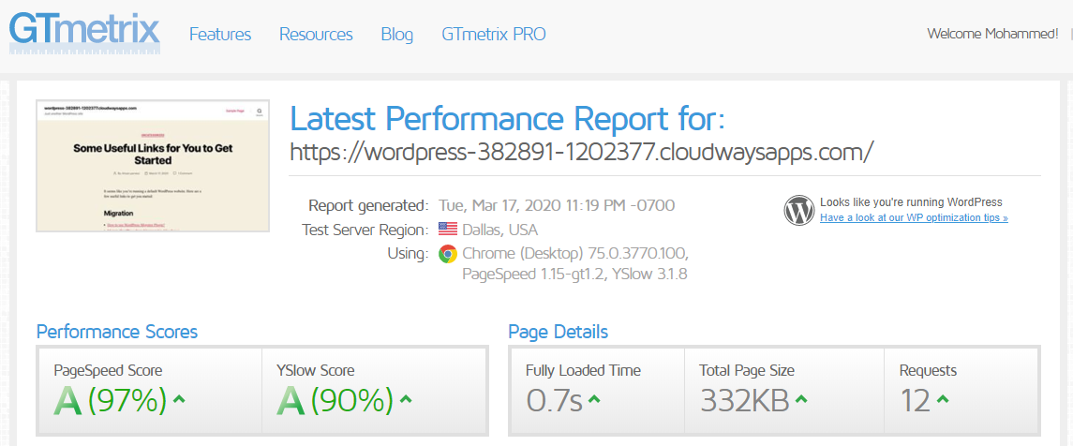This screenshot has width=1073, height=446.
Task: Click the green arrow beside YSlow Score
Action: 406,398
